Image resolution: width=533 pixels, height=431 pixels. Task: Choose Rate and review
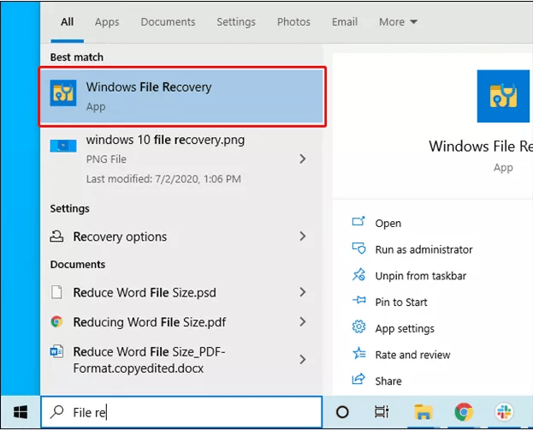[412, 355]
